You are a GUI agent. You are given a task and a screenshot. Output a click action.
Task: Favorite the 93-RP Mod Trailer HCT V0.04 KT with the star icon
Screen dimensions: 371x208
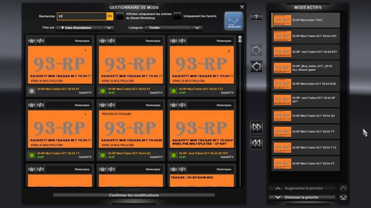(x=32, y=40)
